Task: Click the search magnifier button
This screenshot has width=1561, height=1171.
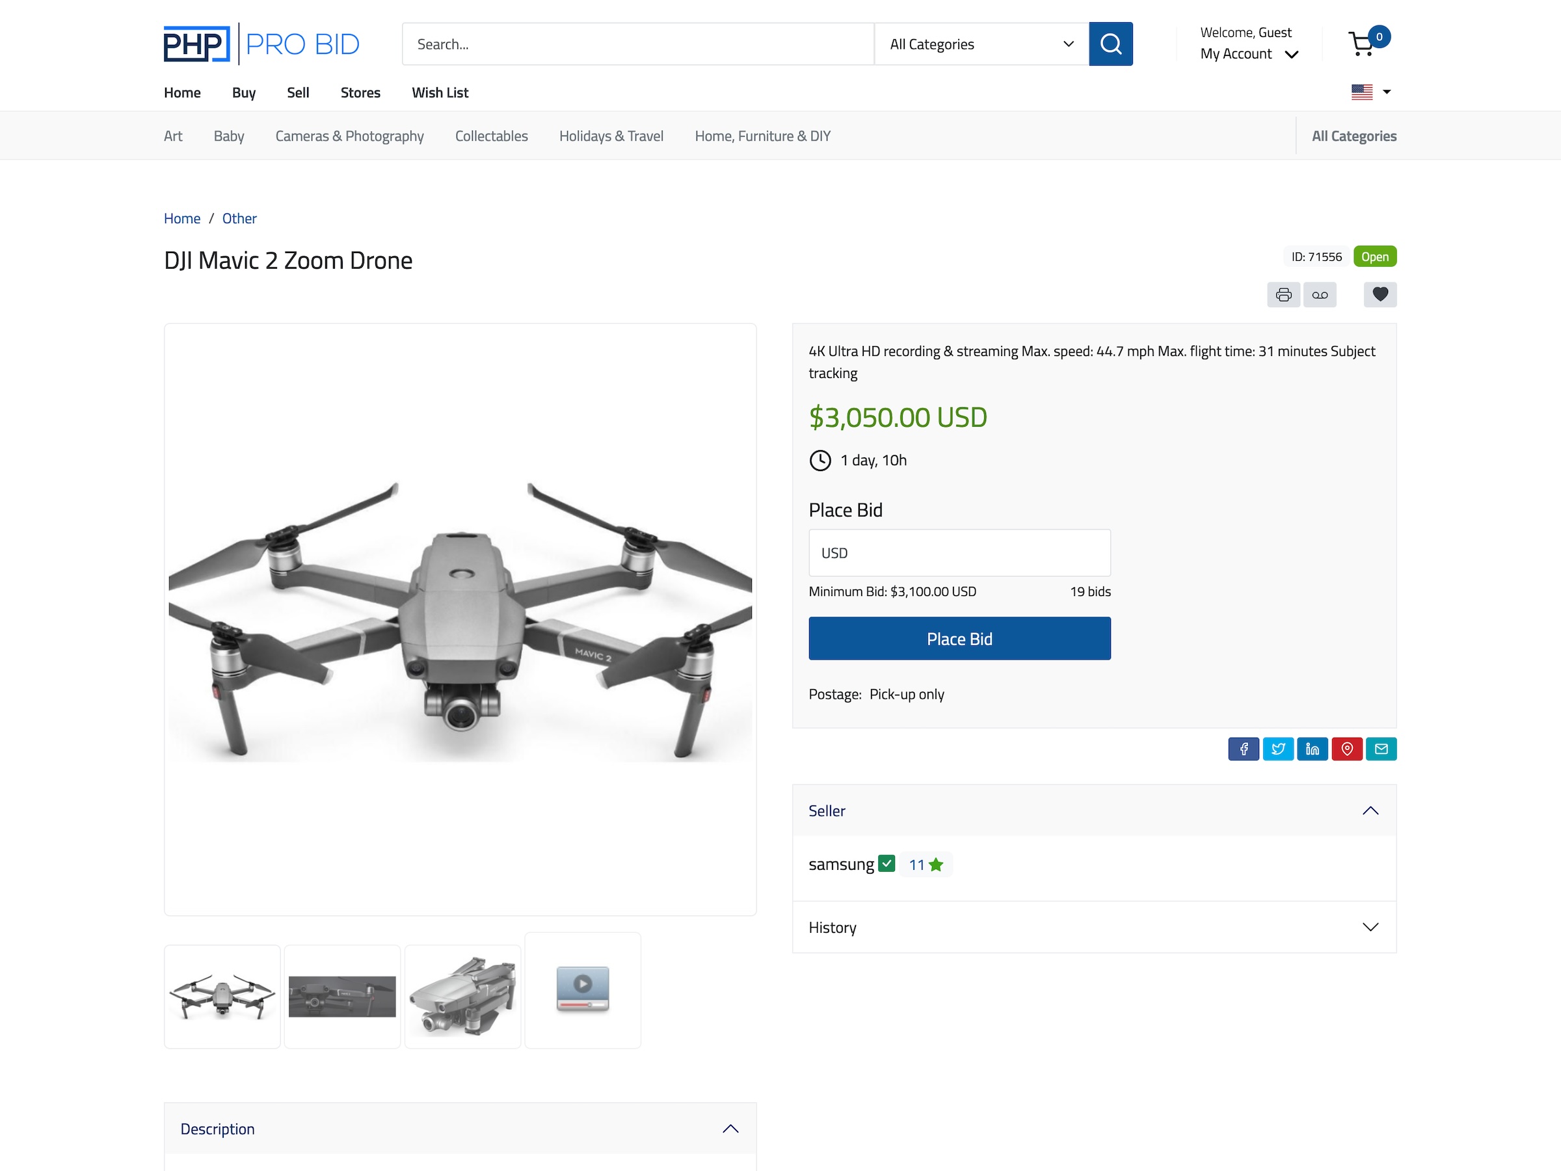Action: (x=1110, y=44)
